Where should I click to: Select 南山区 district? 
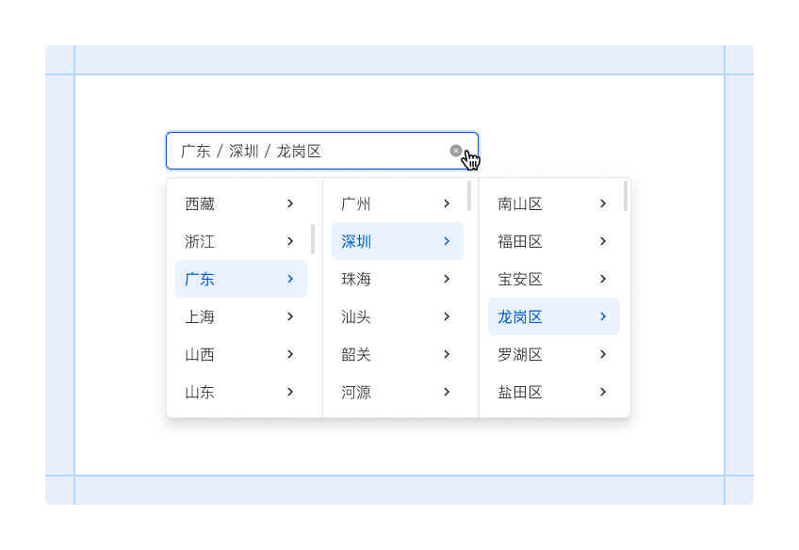[x=520, y=203]
